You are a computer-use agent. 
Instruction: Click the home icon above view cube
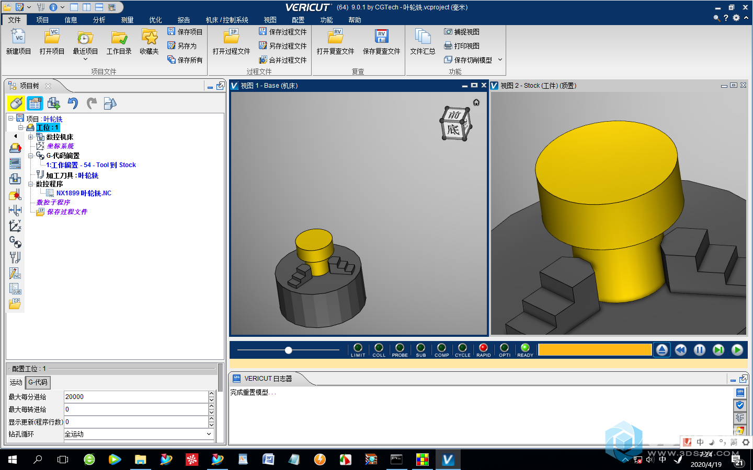click(x=476, y=102)
